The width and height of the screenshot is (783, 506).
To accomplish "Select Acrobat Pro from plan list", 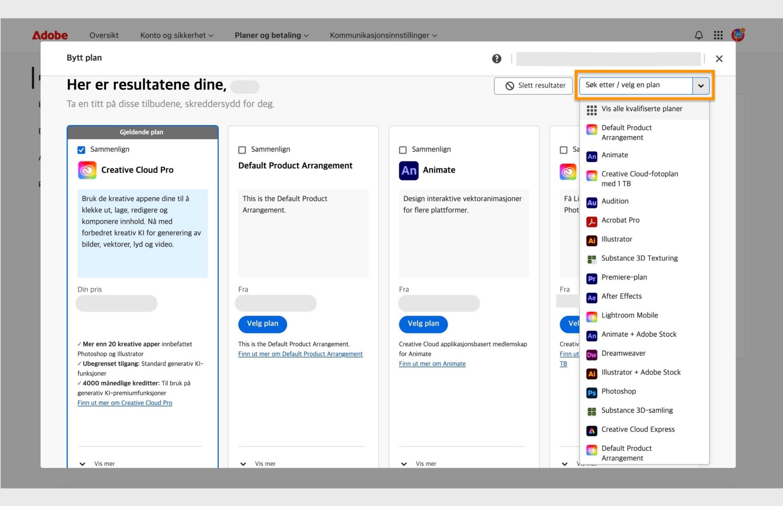I will (620, 220).
